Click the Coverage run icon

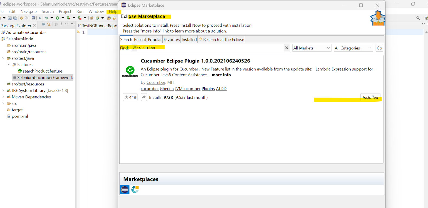tap(68, 18)
